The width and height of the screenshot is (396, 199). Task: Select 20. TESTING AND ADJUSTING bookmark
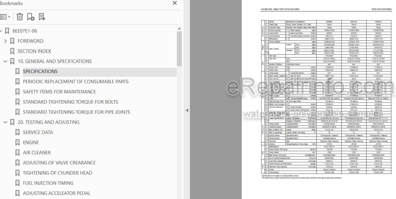(x=49, y=122)
